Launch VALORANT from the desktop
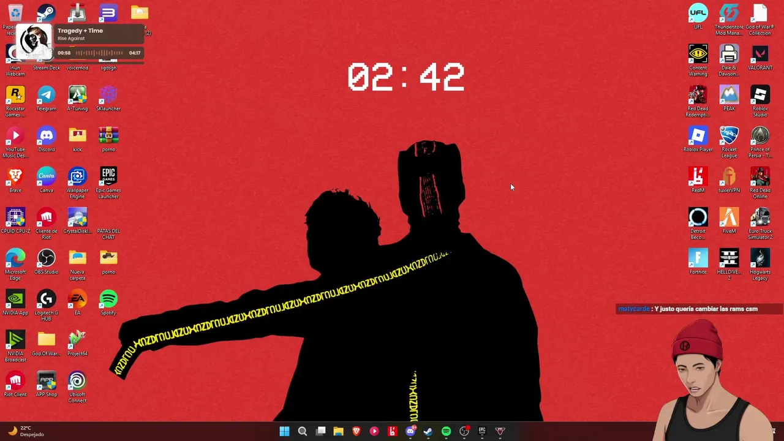 pos(760,58)
